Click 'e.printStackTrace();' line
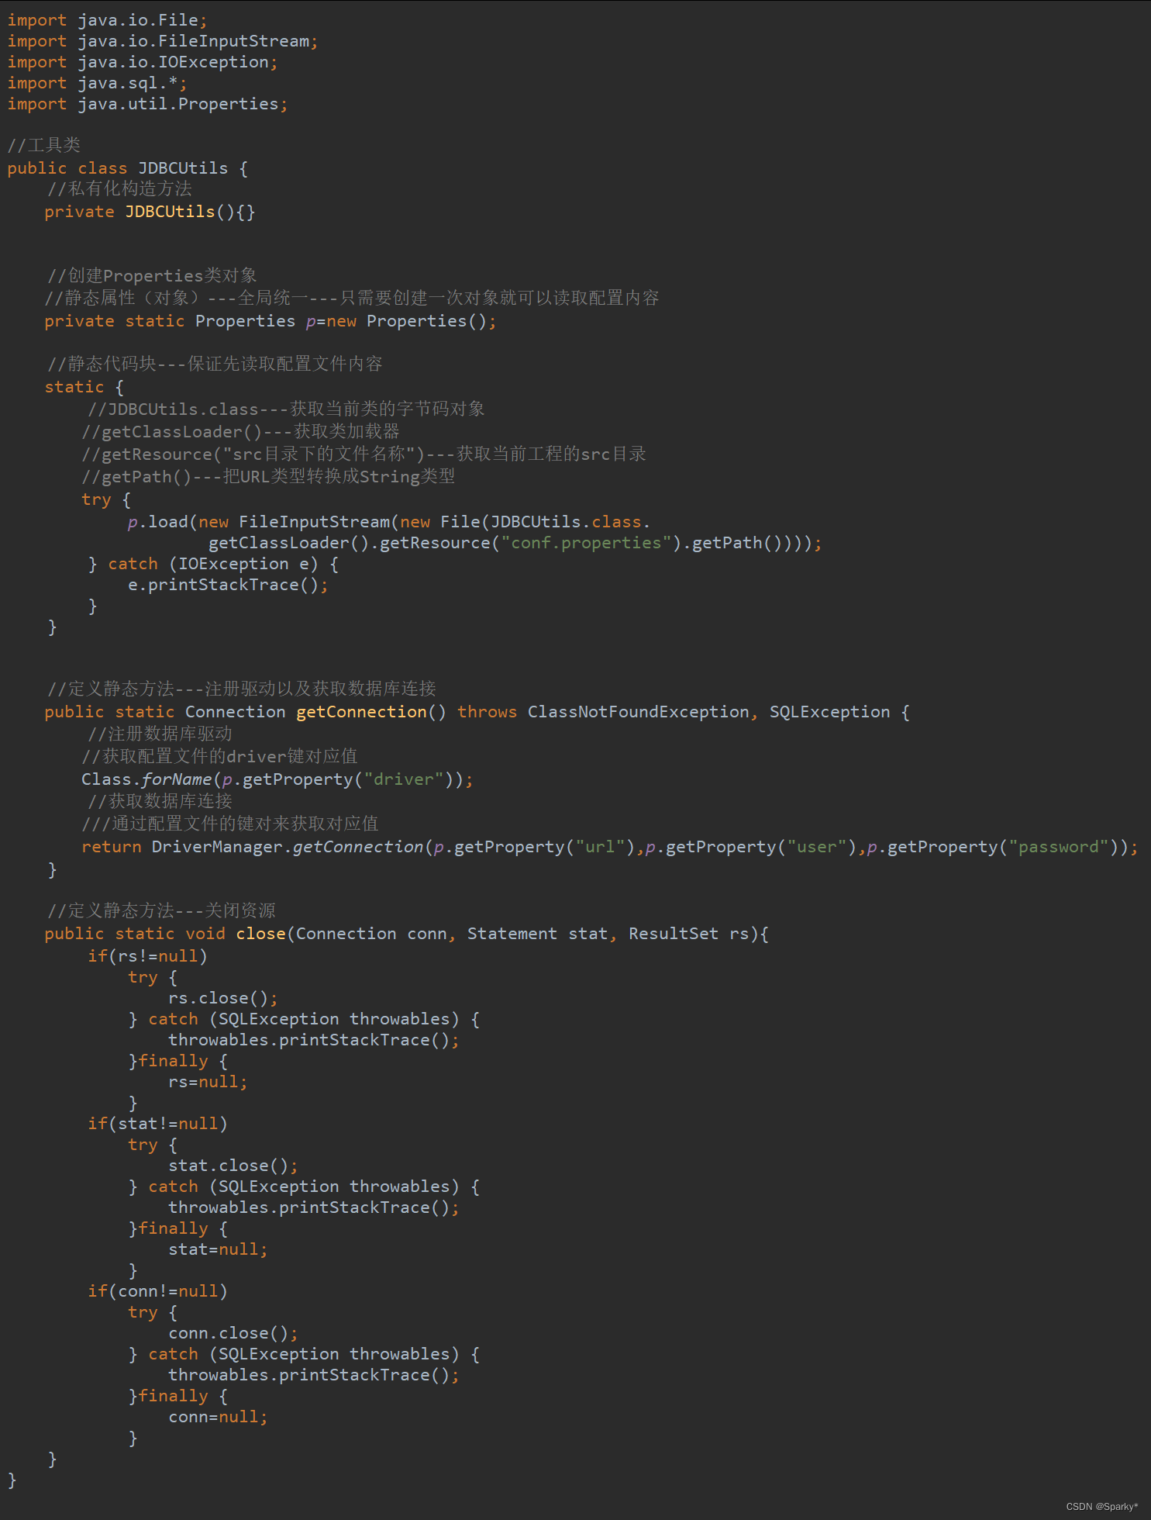This screenshot has width=1151, height=1520. click(228, 585)
